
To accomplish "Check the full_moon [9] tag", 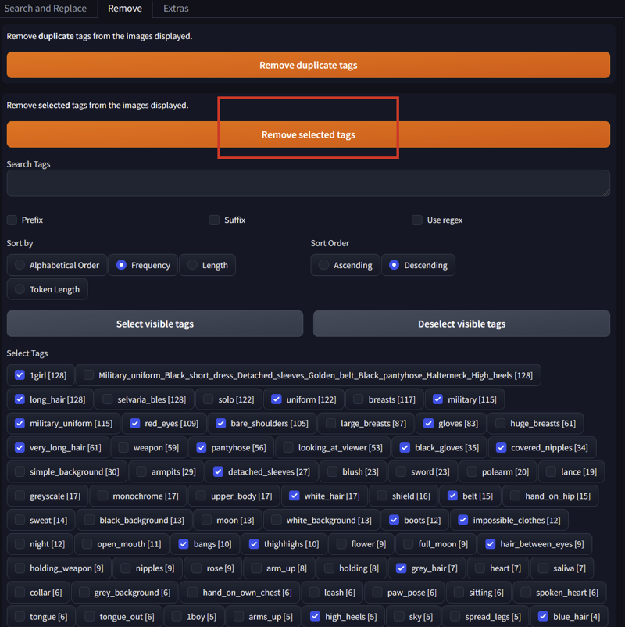I will tap(409, 544).
